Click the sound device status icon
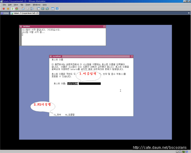191x153 pixels. tap(186, 152)
